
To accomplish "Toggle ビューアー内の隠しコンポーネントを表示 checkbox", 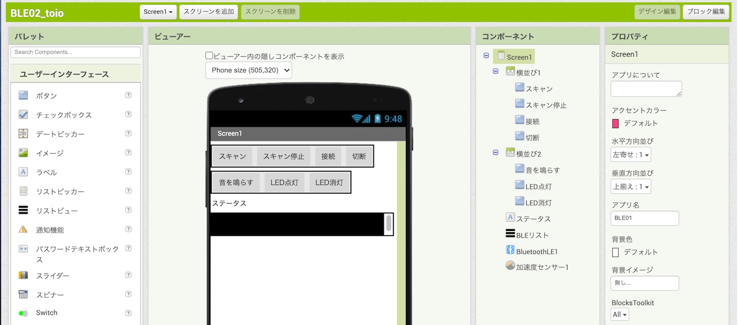I will pos(210,56).
